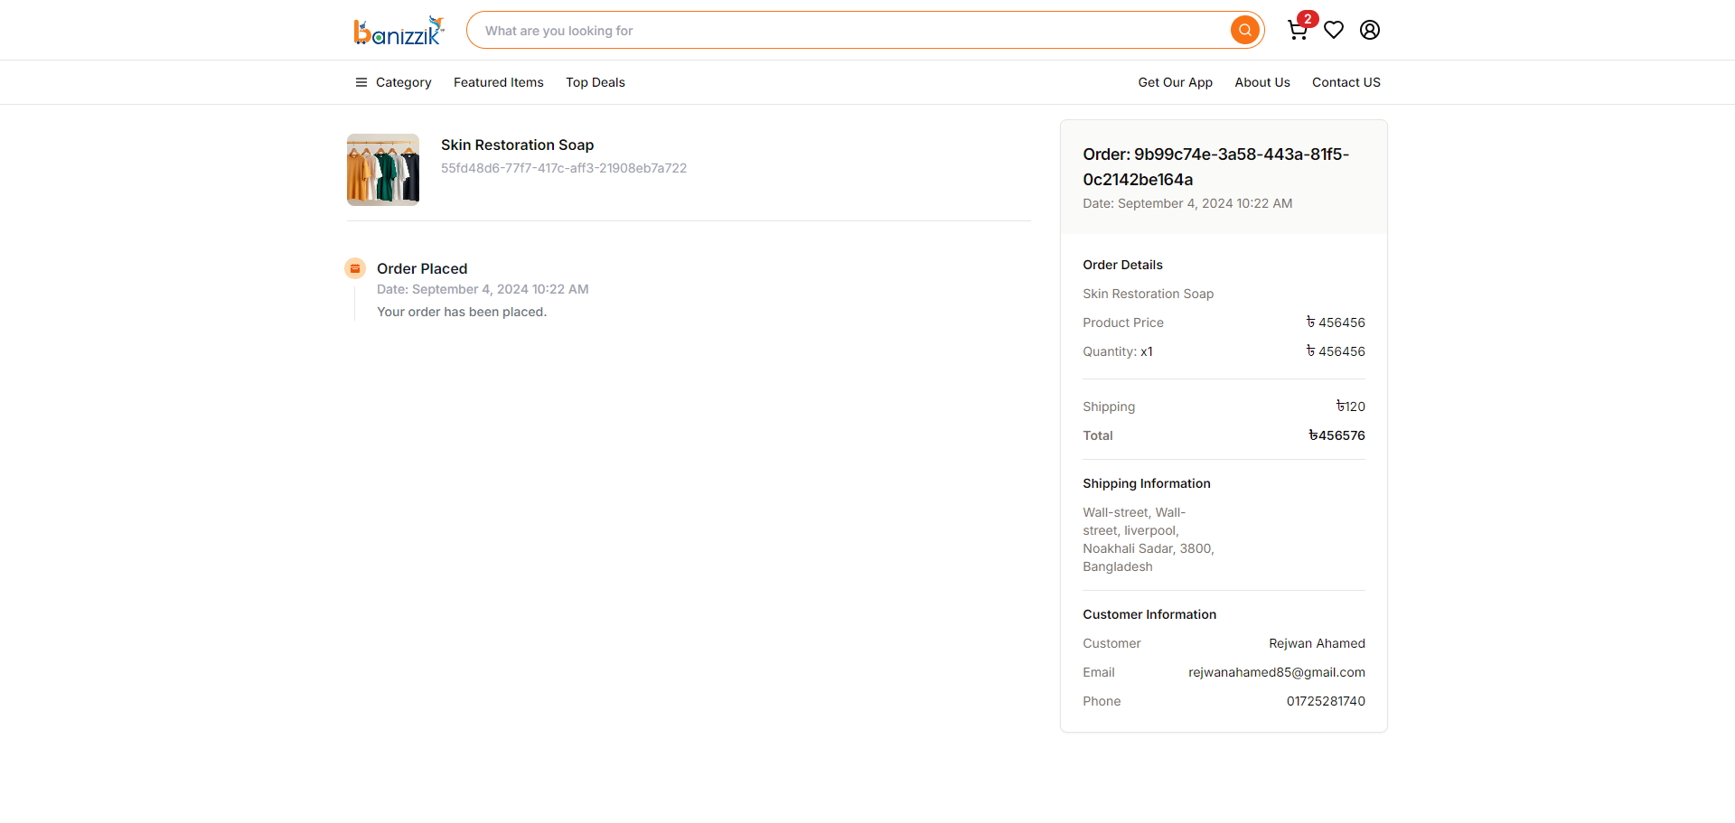Visit the About Us page
Screen dimensions: 1735x823
coord(1262,82)
